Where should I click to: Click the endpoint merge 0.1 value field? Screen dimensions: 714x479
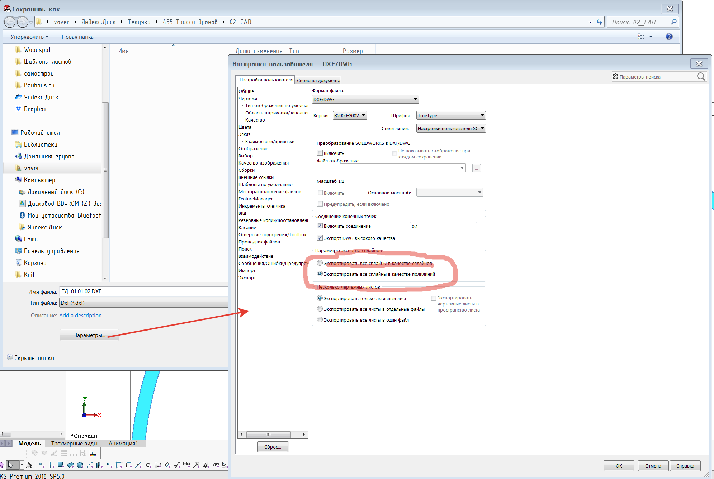[443, 226]
